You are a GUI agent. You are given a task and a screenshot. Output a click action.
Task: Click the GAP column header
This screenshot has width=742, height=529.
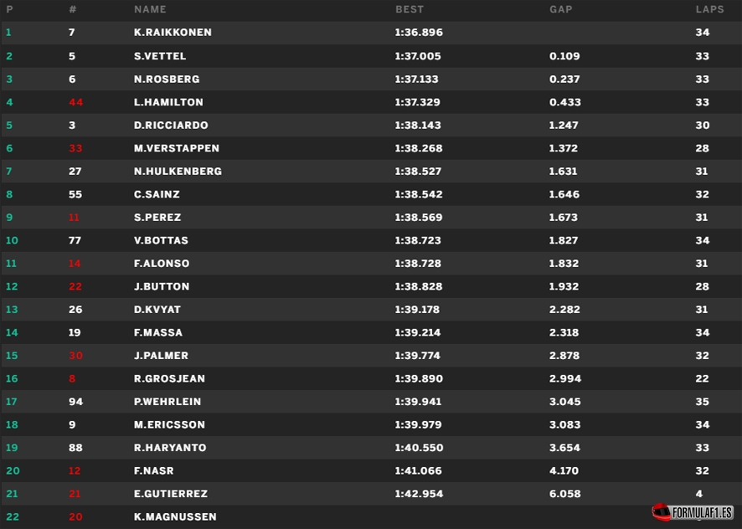pos(561,9)
